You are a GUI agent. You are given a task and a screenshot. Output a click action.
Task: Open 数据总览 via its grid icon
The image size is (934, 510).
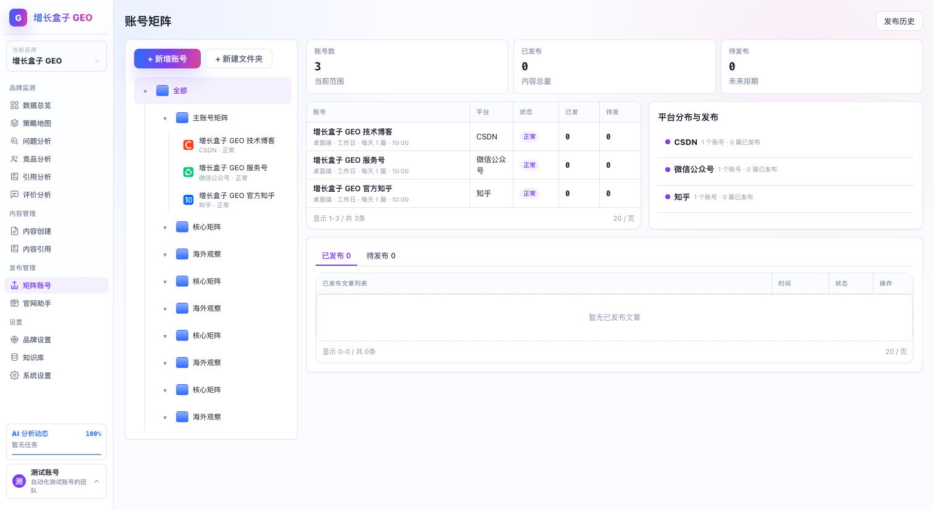coord(14,105)
